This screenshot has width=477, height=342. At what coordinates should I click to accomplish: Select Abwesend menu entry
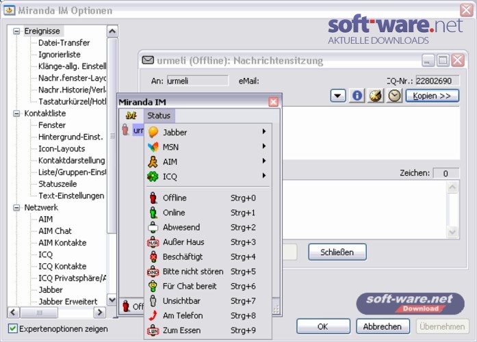point(208,227)
